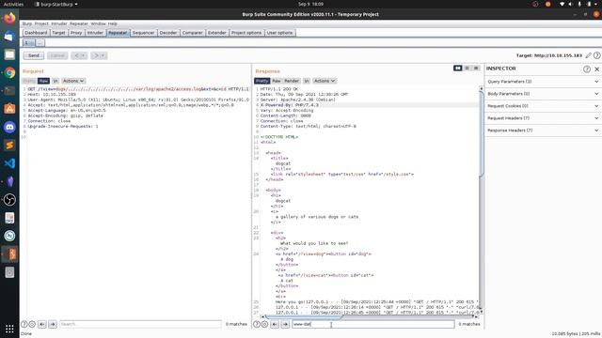
Task: Switch to the Sequencer tab
Action: click(143, 33)
